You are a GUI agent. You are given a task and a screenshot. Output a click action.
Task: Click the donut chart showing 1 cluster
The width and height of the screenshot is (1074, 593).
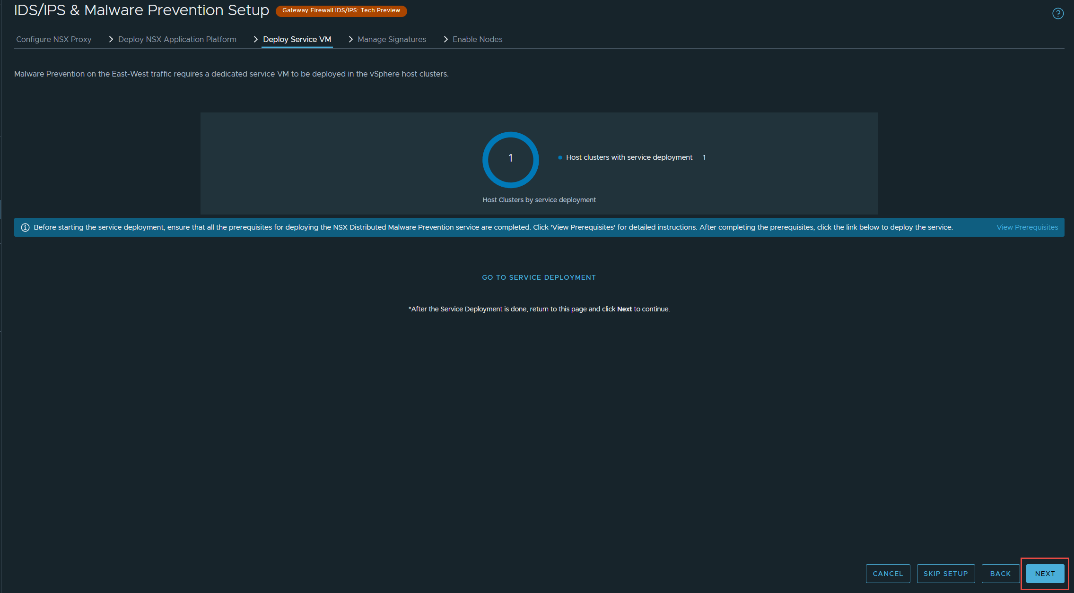click(511, 160)
